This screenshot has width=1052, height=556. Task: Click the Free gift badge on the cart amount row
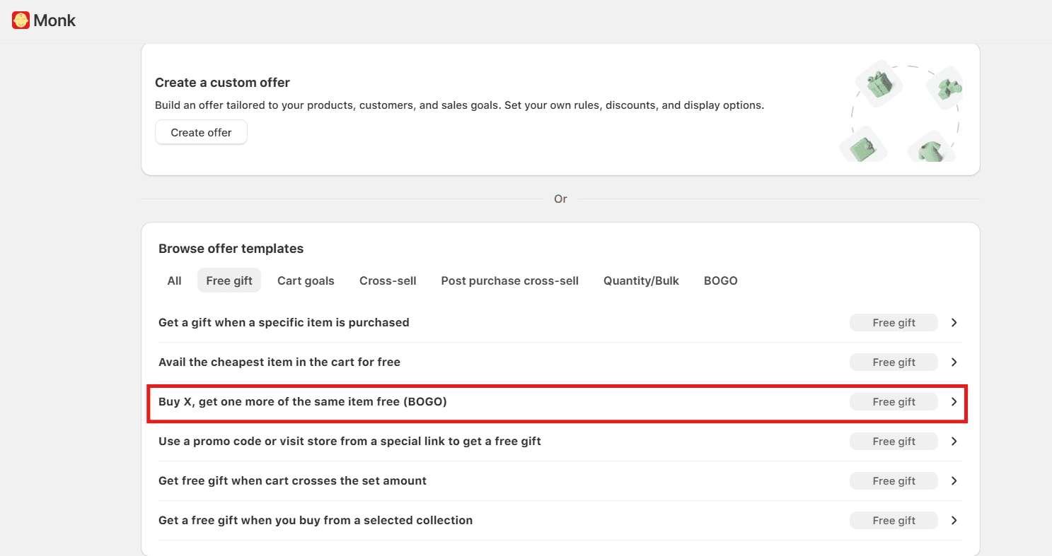point(894,480)
